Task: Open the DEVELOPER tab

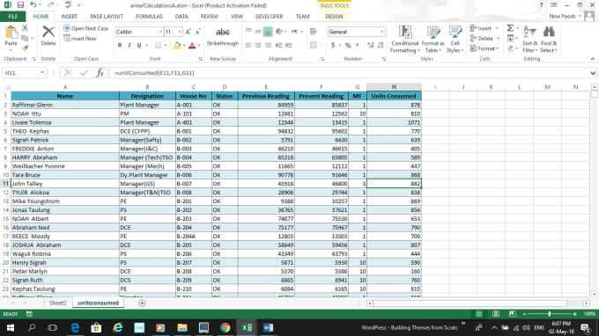Action: click(x=269, y=17)
